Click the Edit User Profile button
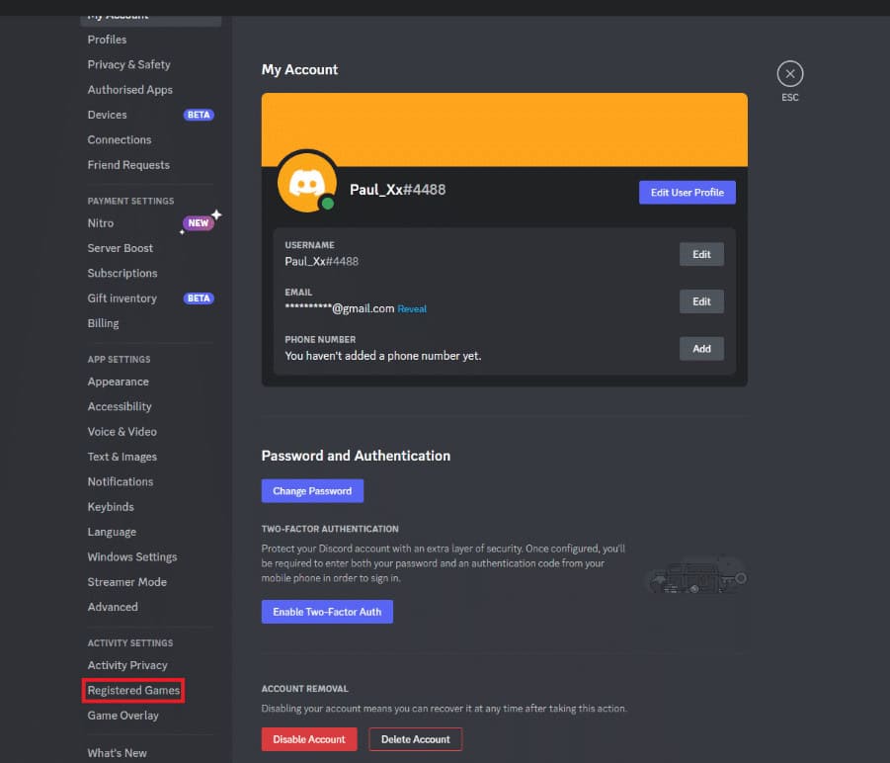Image resolution: width=890 pixels, height=763 pixels. pyautogui.click(x=687, y=193)
